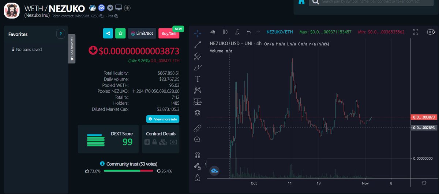Open the prediction and measurement tools
The width and height of the screenshot is (439, 194).
tap(198, 101)
